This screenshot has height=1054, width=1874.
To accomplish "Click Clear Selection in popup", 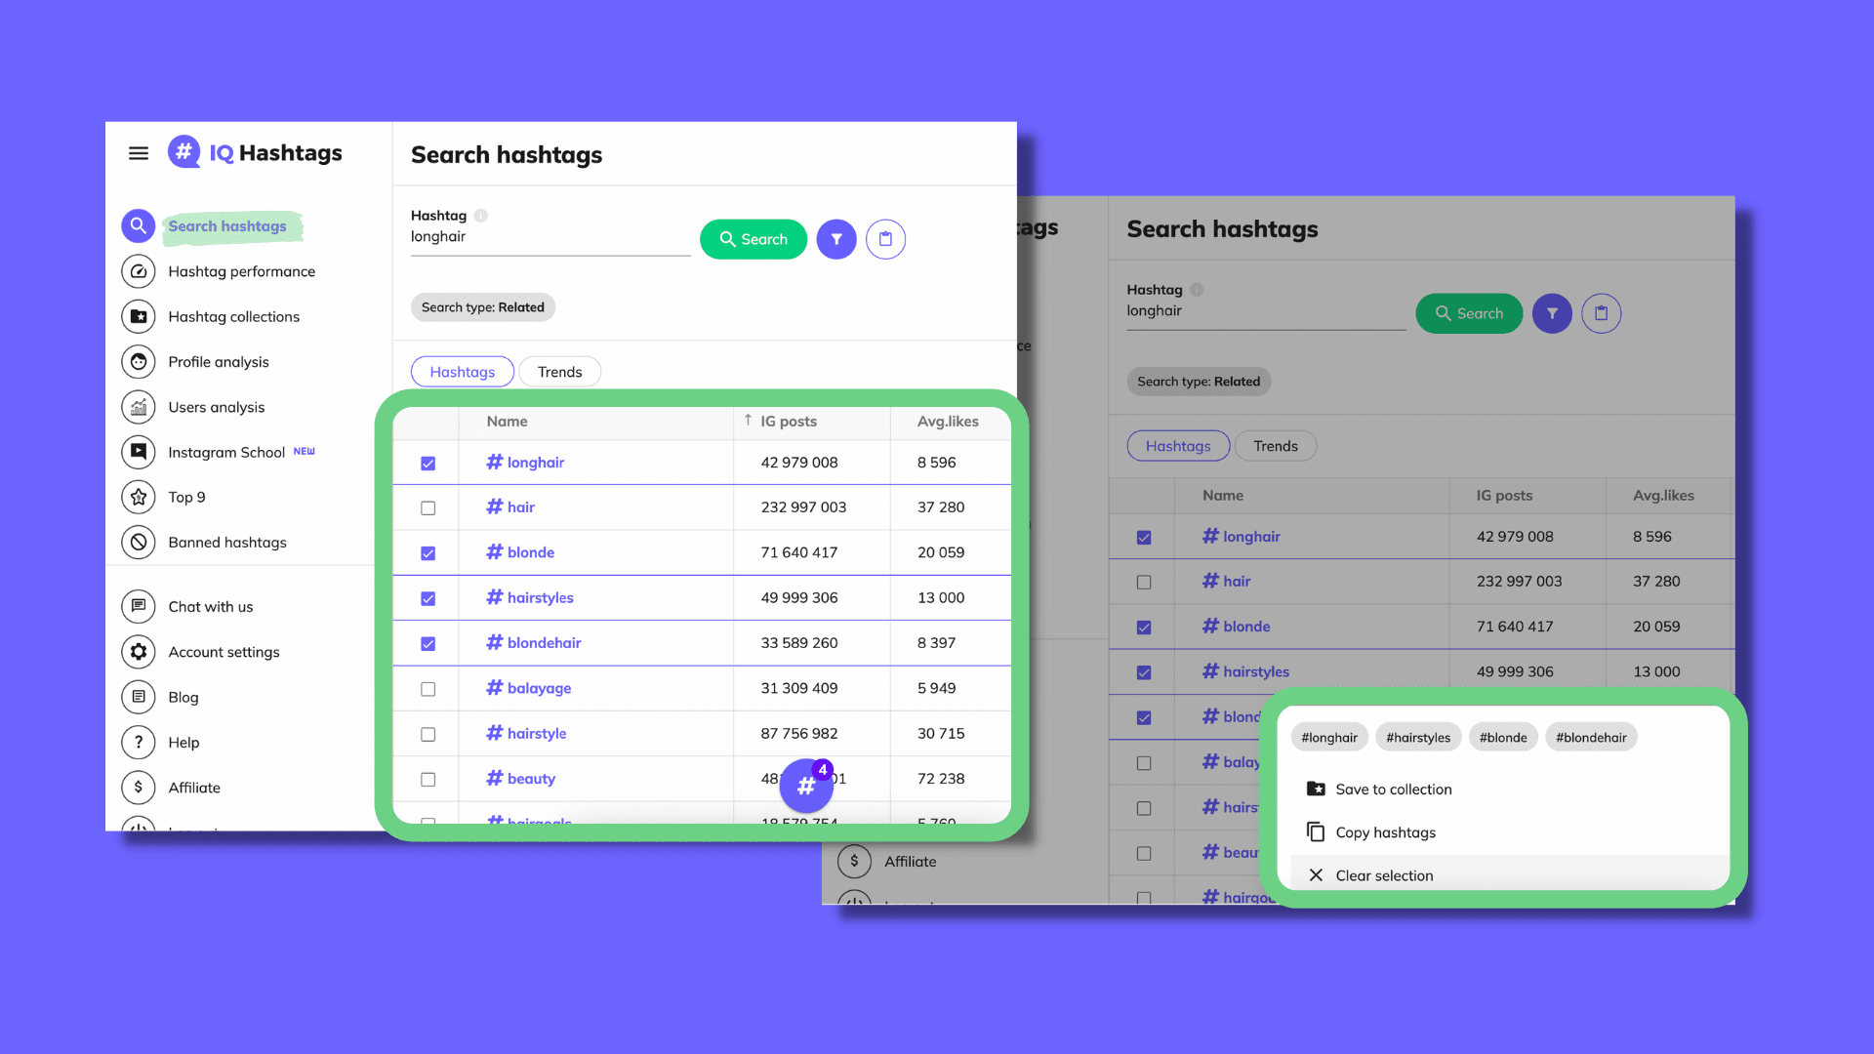I will coord(1385,875).
